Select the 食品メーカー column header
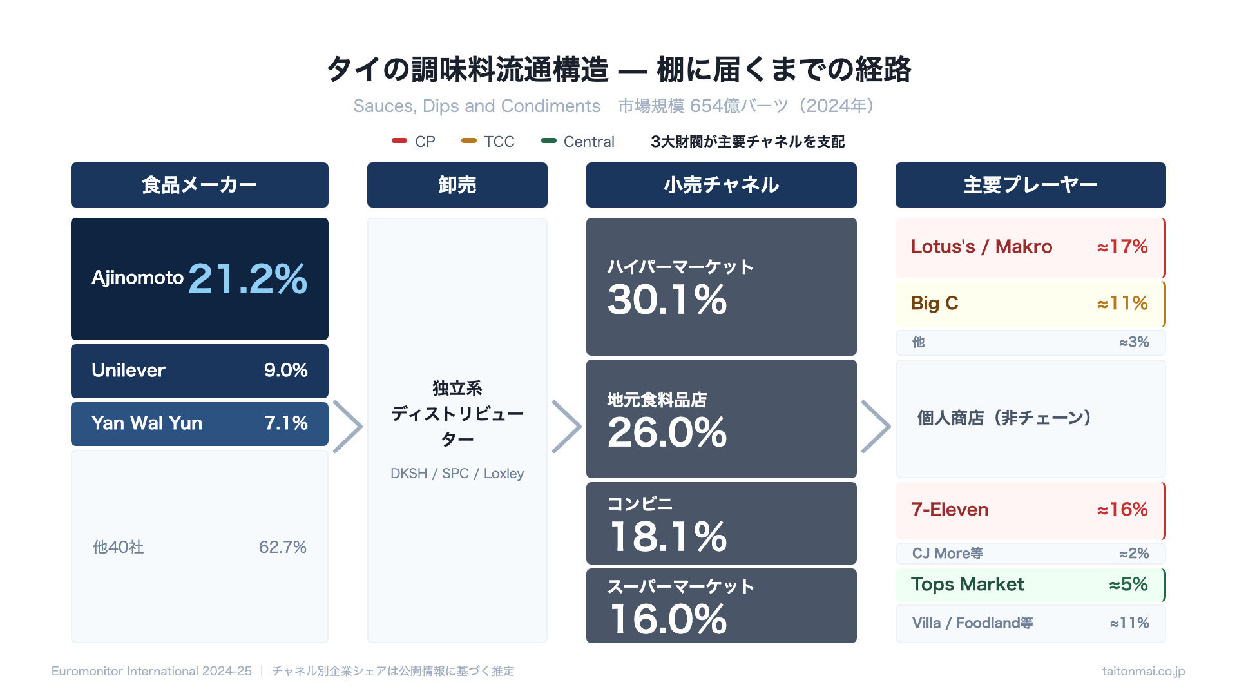The image size is (1237, 696). pos(200,185)
